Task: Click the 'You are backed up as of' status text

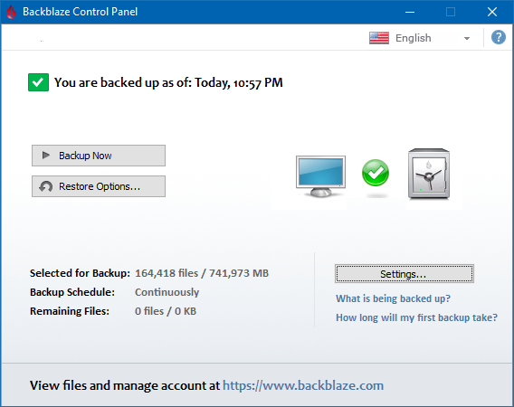Action: (x=168, y=82)
